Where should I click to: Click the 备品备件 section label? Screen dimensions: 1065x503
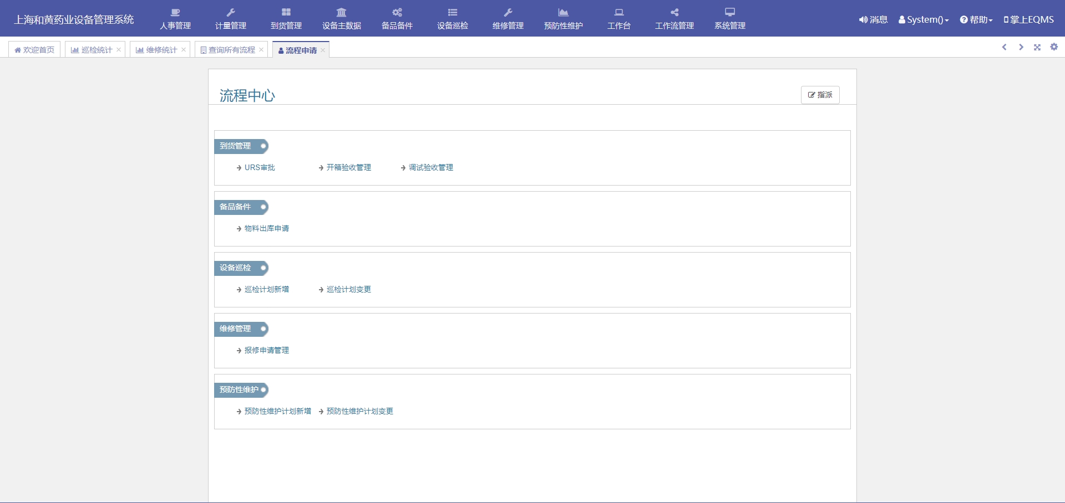tap(241, 207)
